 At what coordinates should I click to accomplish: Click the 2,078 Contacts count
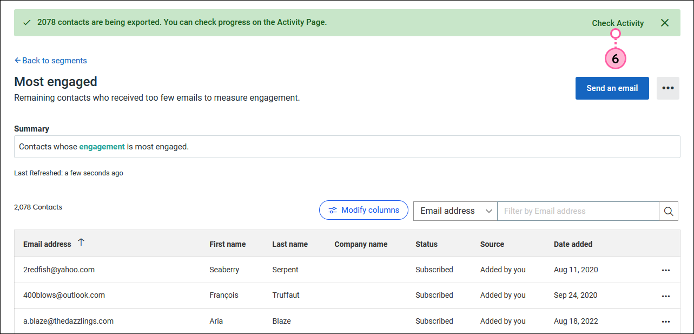38,207
